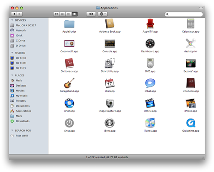214x172 pixels.
Task: Select the Dictionary.app icon
Action: click(x=69, y=63)
